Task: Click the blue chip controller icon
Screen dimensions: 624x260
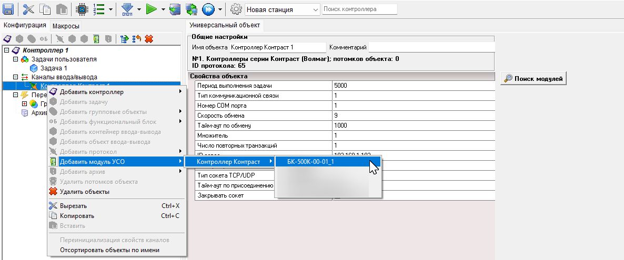Action: (x=82, y=9)
